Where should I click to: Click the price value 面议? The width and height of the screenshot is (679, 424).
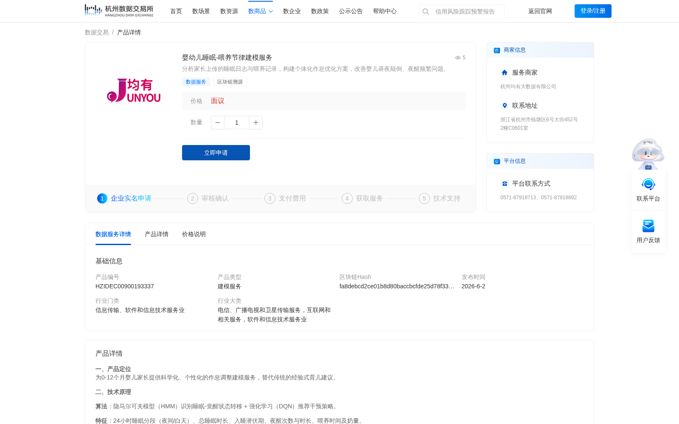pyautogui.click(x=218, y=101)
